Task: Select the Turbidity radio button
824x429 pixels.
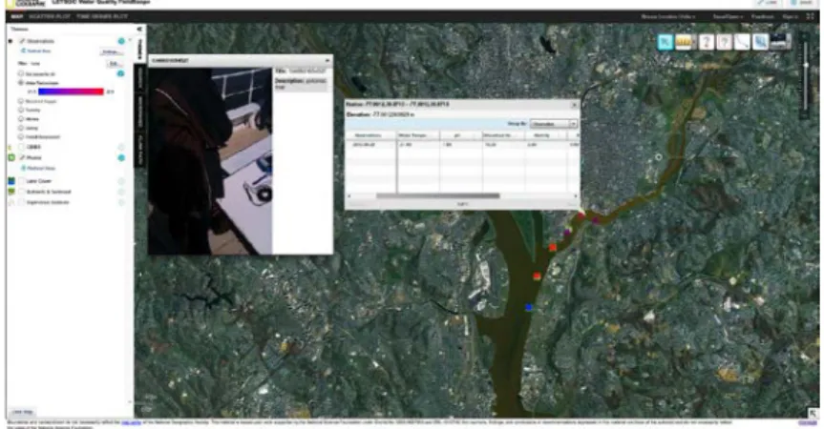Action: click(22, 111)
